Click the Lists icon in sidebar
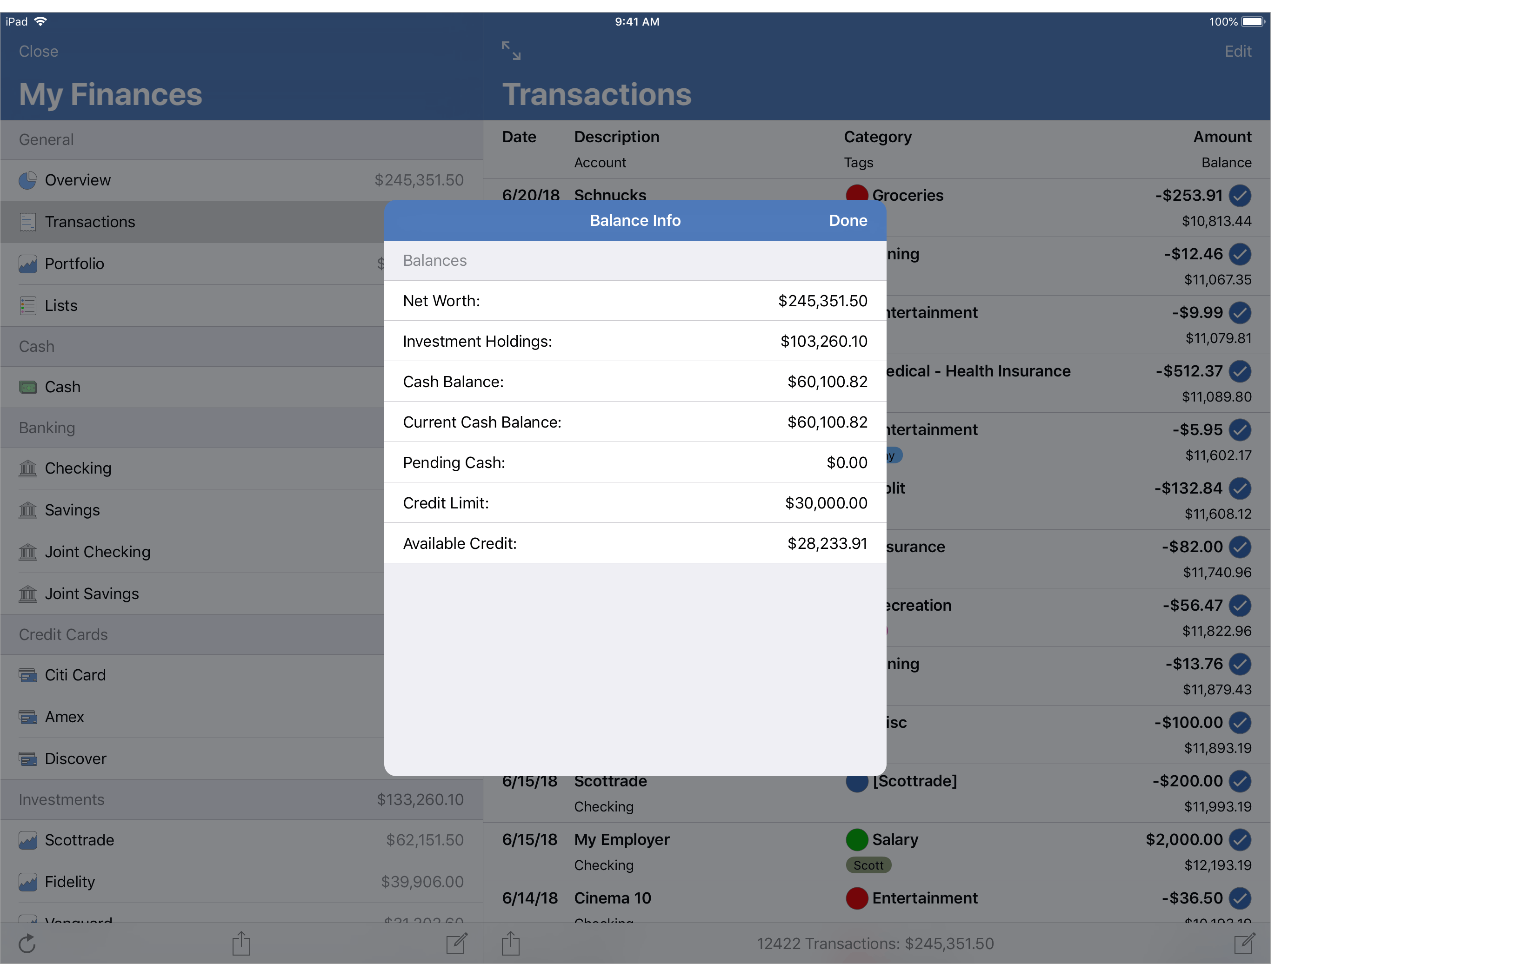This screenshot has height=976, width=1535. coord(27,306)
